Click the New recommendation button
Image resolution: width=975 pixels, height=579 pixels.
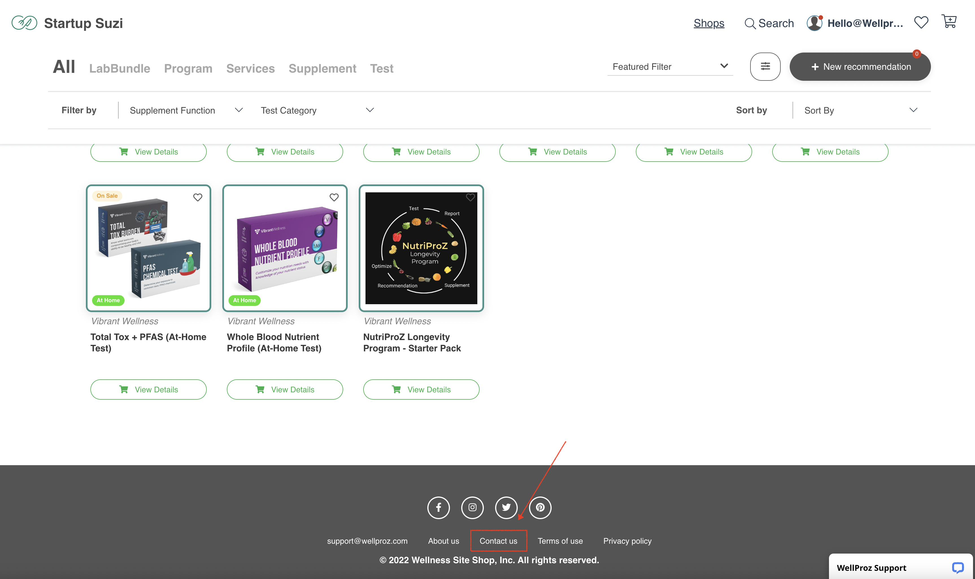pyautogui.click(x=860, y=67)
